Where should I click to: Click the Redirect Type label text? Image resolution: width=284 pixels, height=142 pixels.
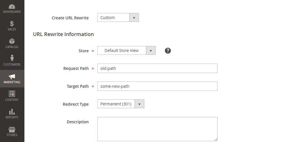click(x=76, y=104)
